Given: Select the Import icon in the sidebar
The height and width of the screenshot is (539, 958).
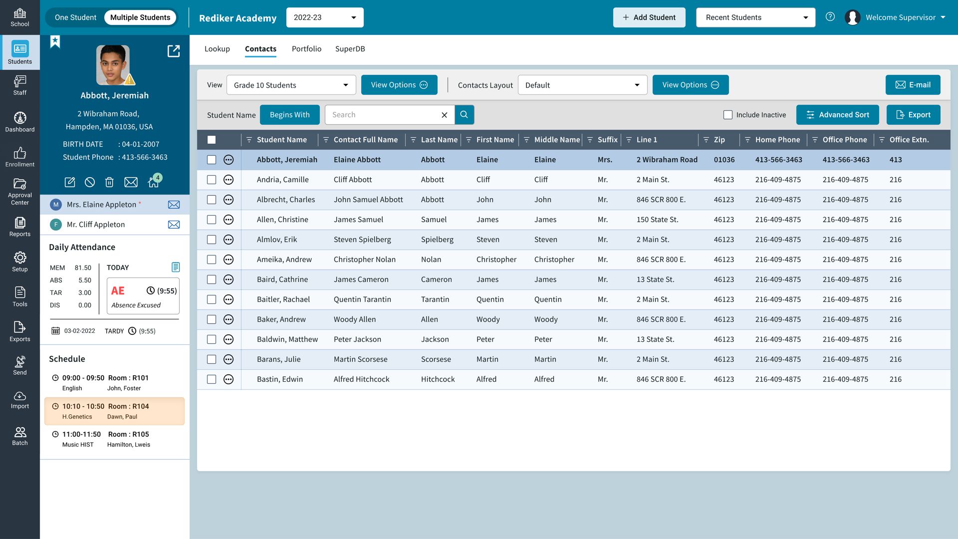Looking at the screenshot, I should pos(20,399).
